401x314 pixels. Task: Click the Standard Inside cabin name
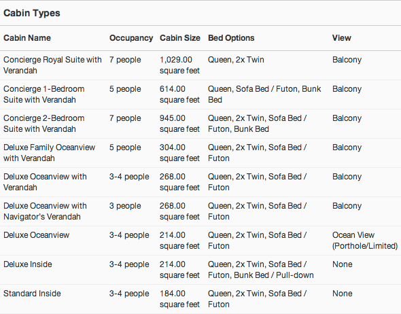click(x=32, y=294)
